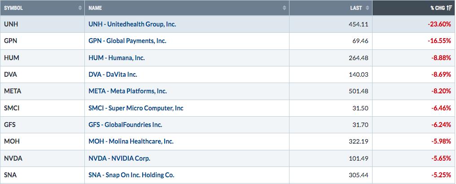The height and width of the screenshot is (184, 456).
Task: Open the SMCI - Super Micro Computer link
Action: 136,108
